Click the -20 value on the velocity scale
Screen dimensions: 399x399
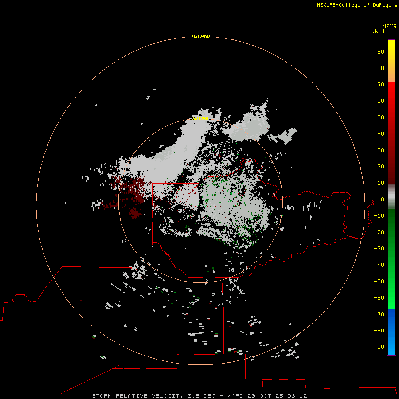pyautogui.click(x=379, y=232)
